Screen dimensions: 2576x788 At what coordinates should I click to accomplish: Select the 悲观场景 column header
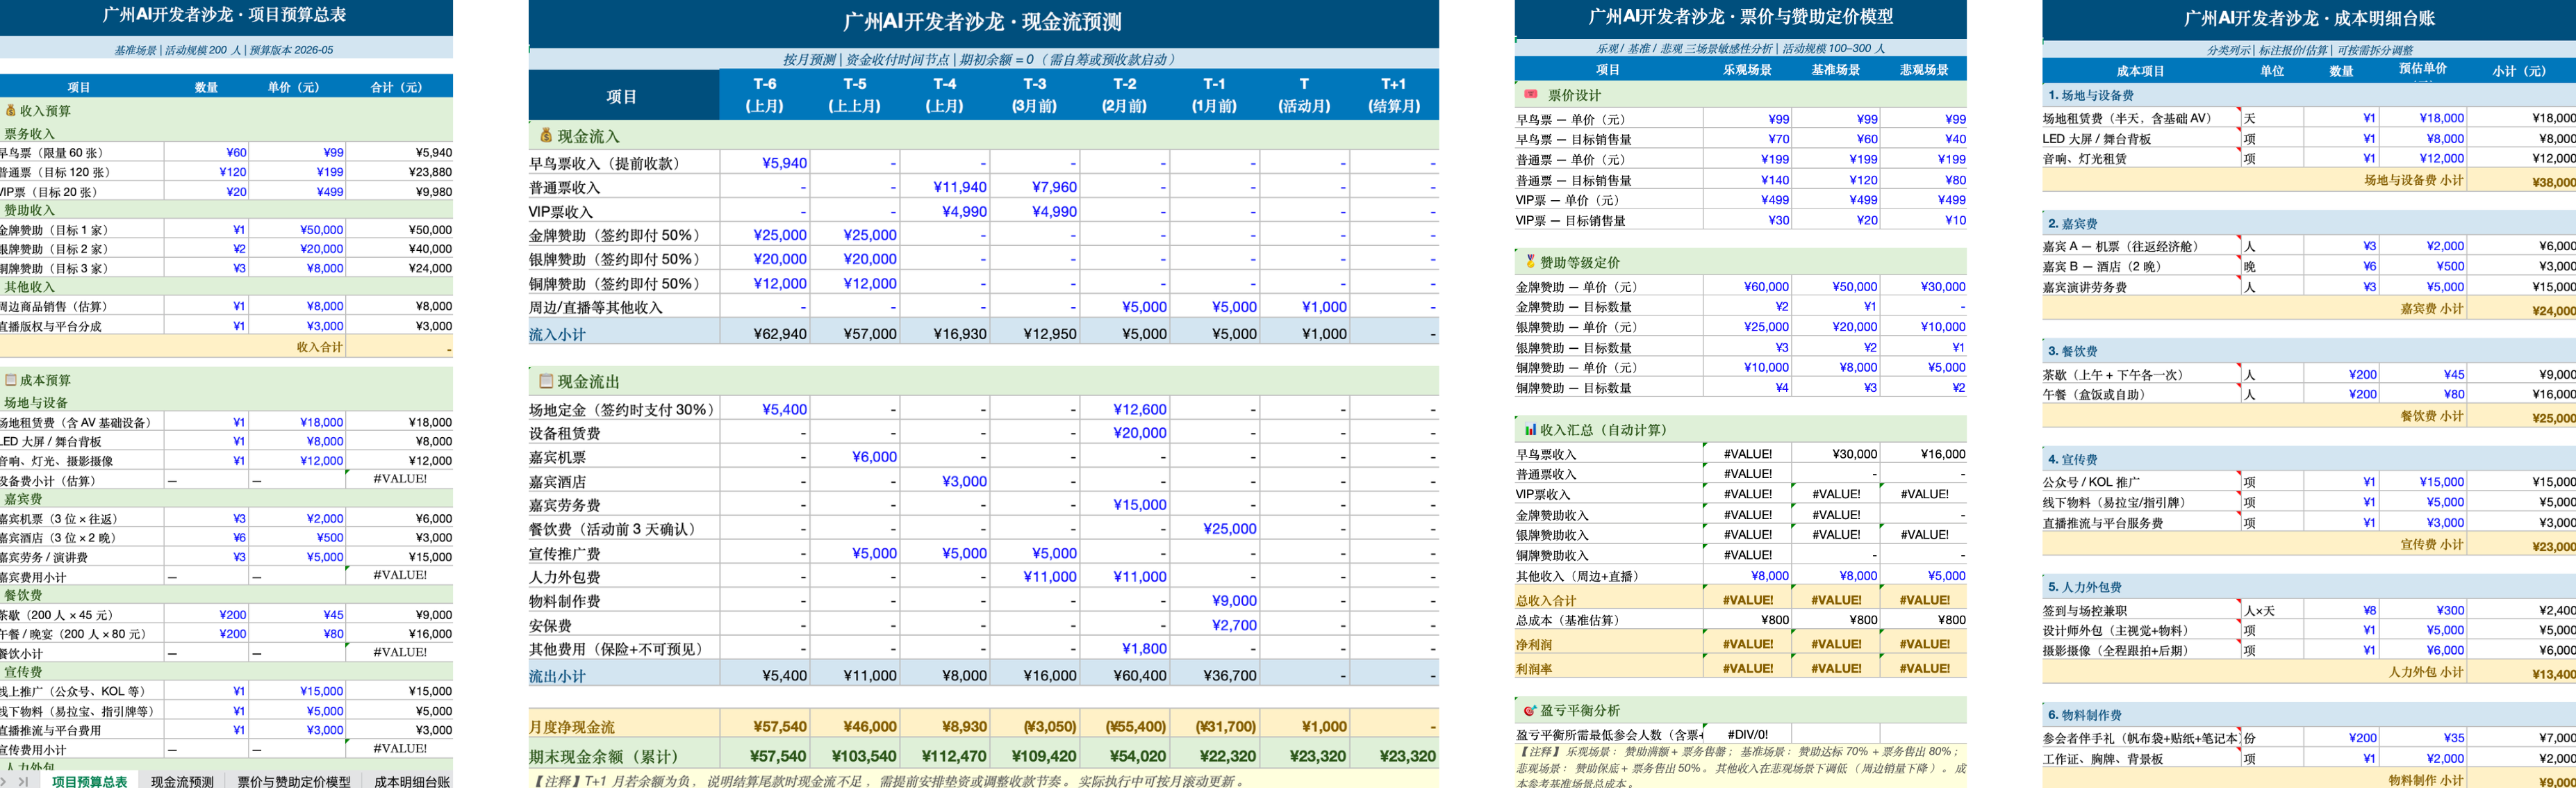click(x=1924, y=70)
